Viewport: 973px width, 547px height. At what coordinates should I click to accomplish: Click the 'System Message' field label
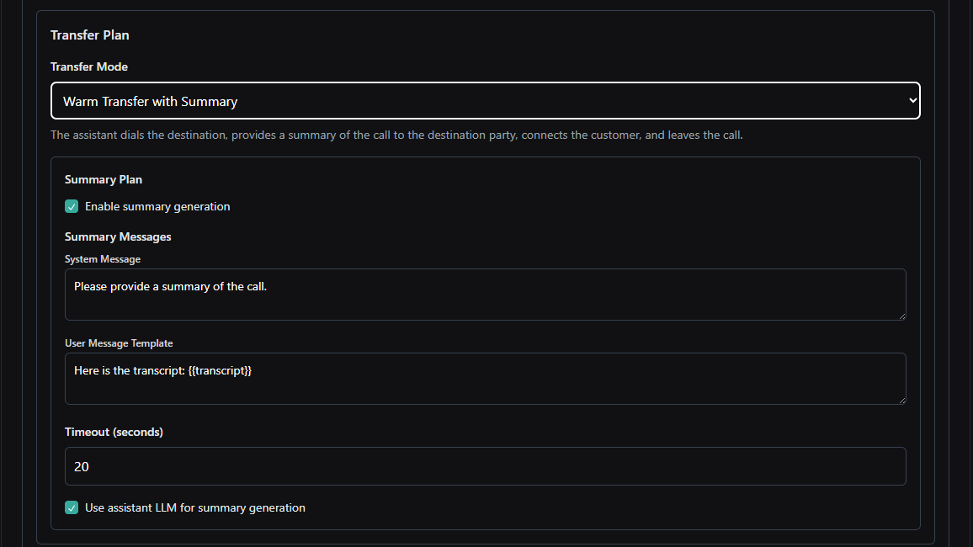[103, 259]
